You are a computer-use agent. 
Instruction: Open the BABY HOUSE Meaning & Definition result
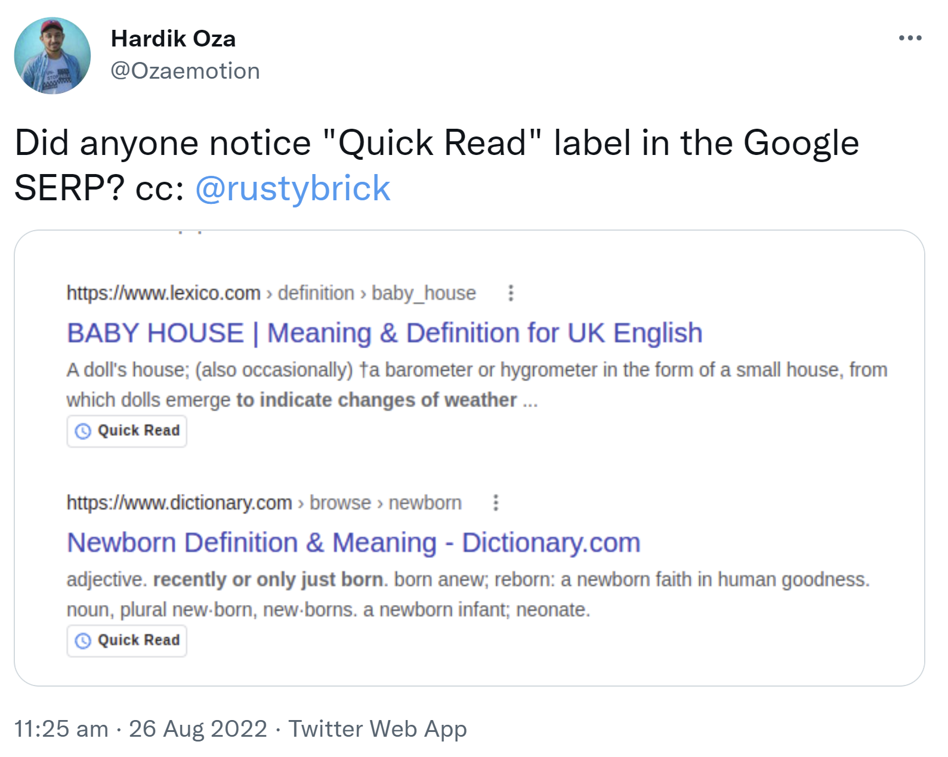(x=385, y=333)
